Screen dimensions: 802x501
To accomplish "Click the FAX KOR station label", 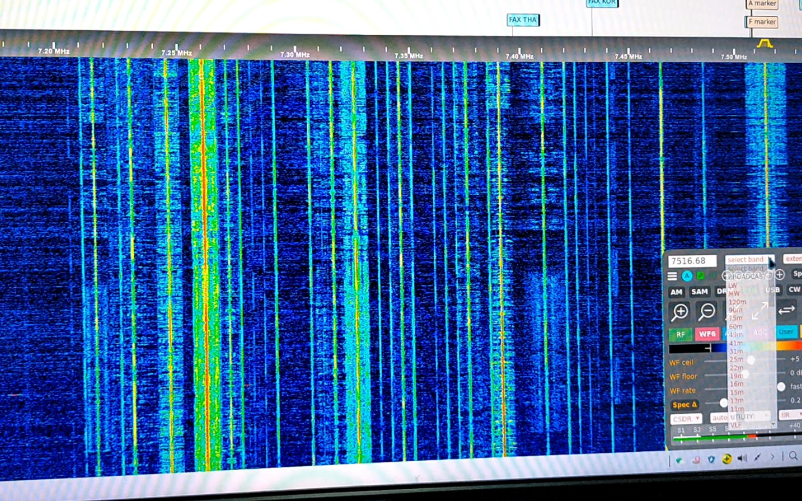I will click(602, 2).
